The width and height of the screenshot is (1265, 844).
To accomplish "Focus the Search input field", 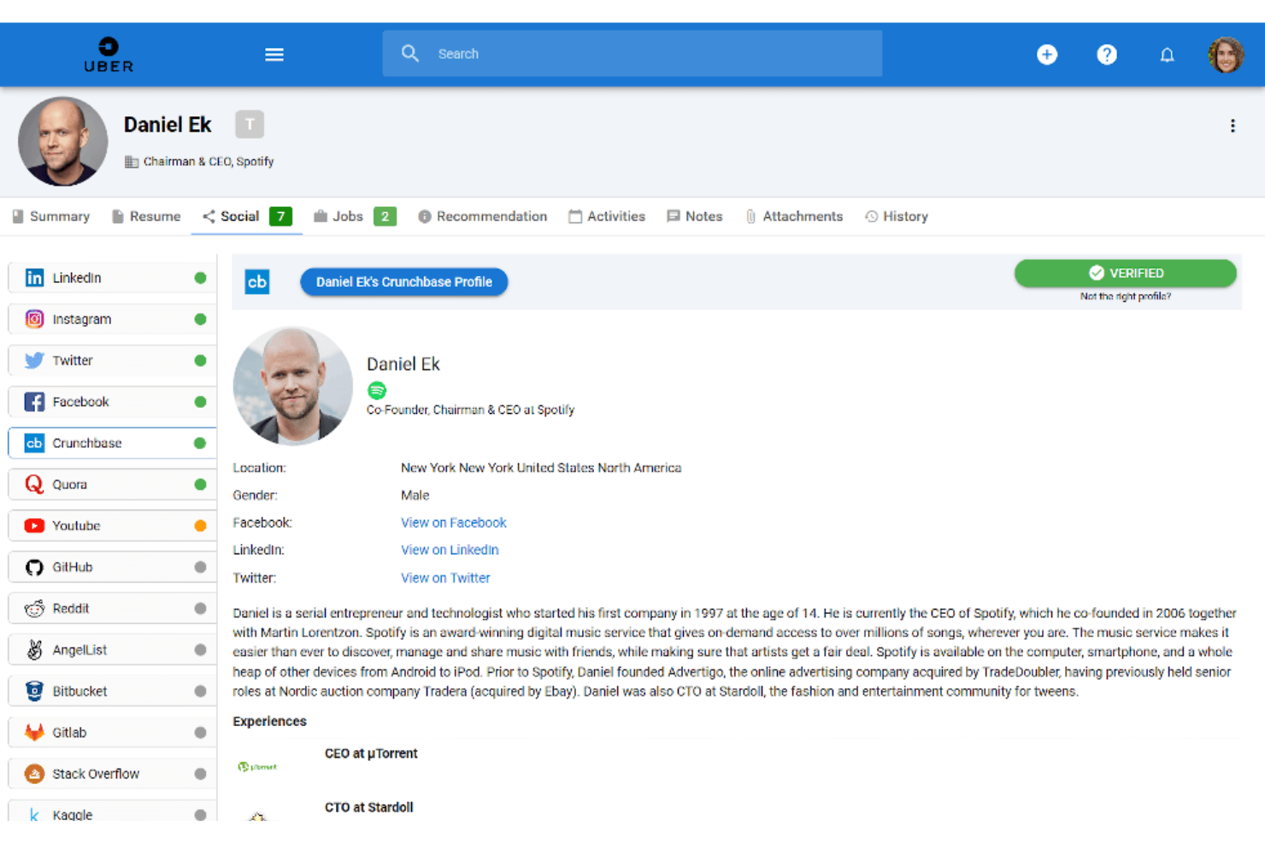I will point(632,54).
